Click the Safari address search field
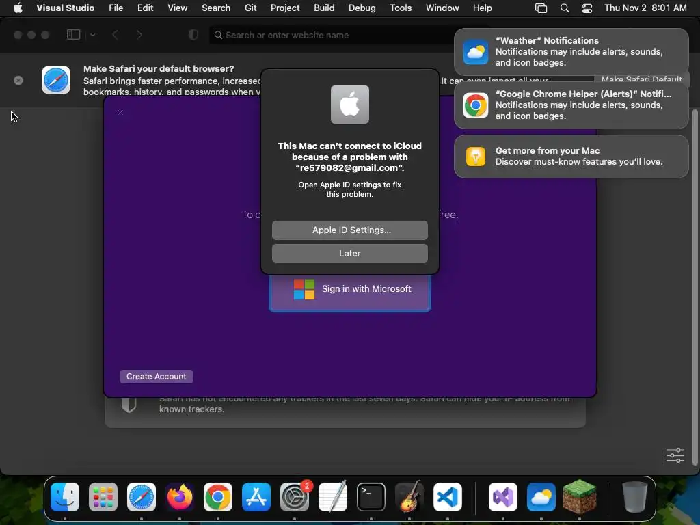The height and width of the screenshot is (525, 700). coord(332,35)
